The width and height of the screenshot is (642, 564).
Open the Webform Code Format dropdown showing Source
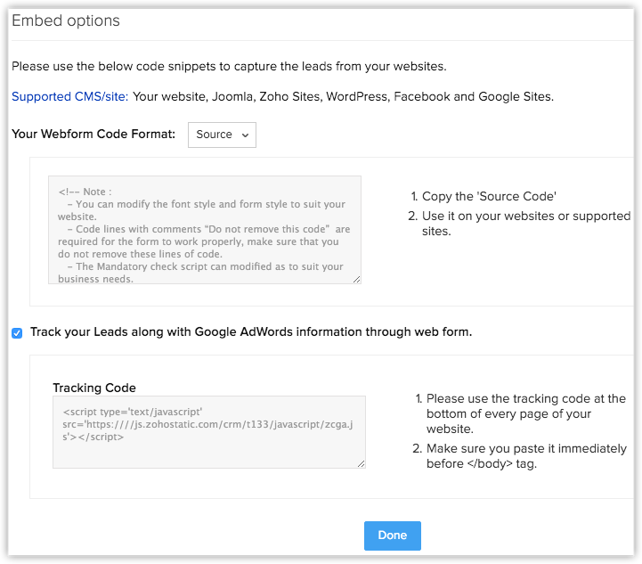pyautogui.click(x=222, y=135)
